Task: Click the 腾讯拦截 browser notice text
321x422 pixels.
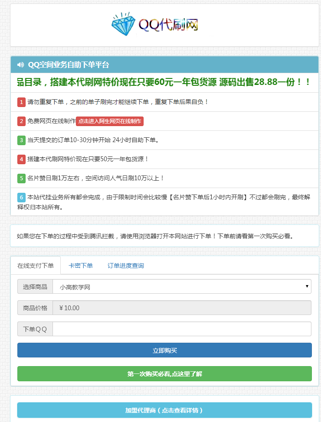Action: pyautogui.click(x=155, y=236)
